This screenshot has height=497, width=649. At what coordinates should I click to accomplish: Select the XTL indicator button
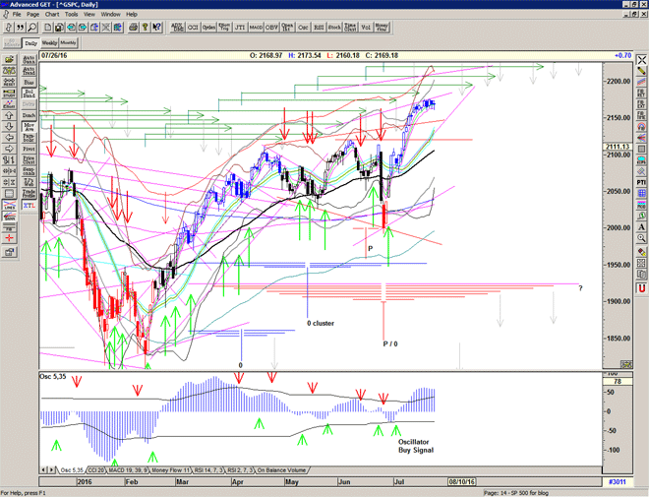tap(29, 208)
